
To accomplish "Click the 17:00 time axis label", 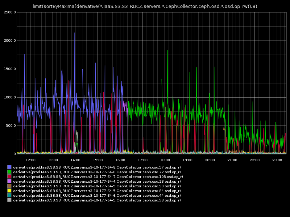I will coord(142,160).
